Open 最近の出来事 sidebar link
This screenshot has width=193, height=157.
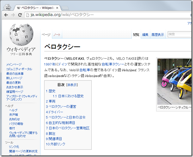pos(15,73)
